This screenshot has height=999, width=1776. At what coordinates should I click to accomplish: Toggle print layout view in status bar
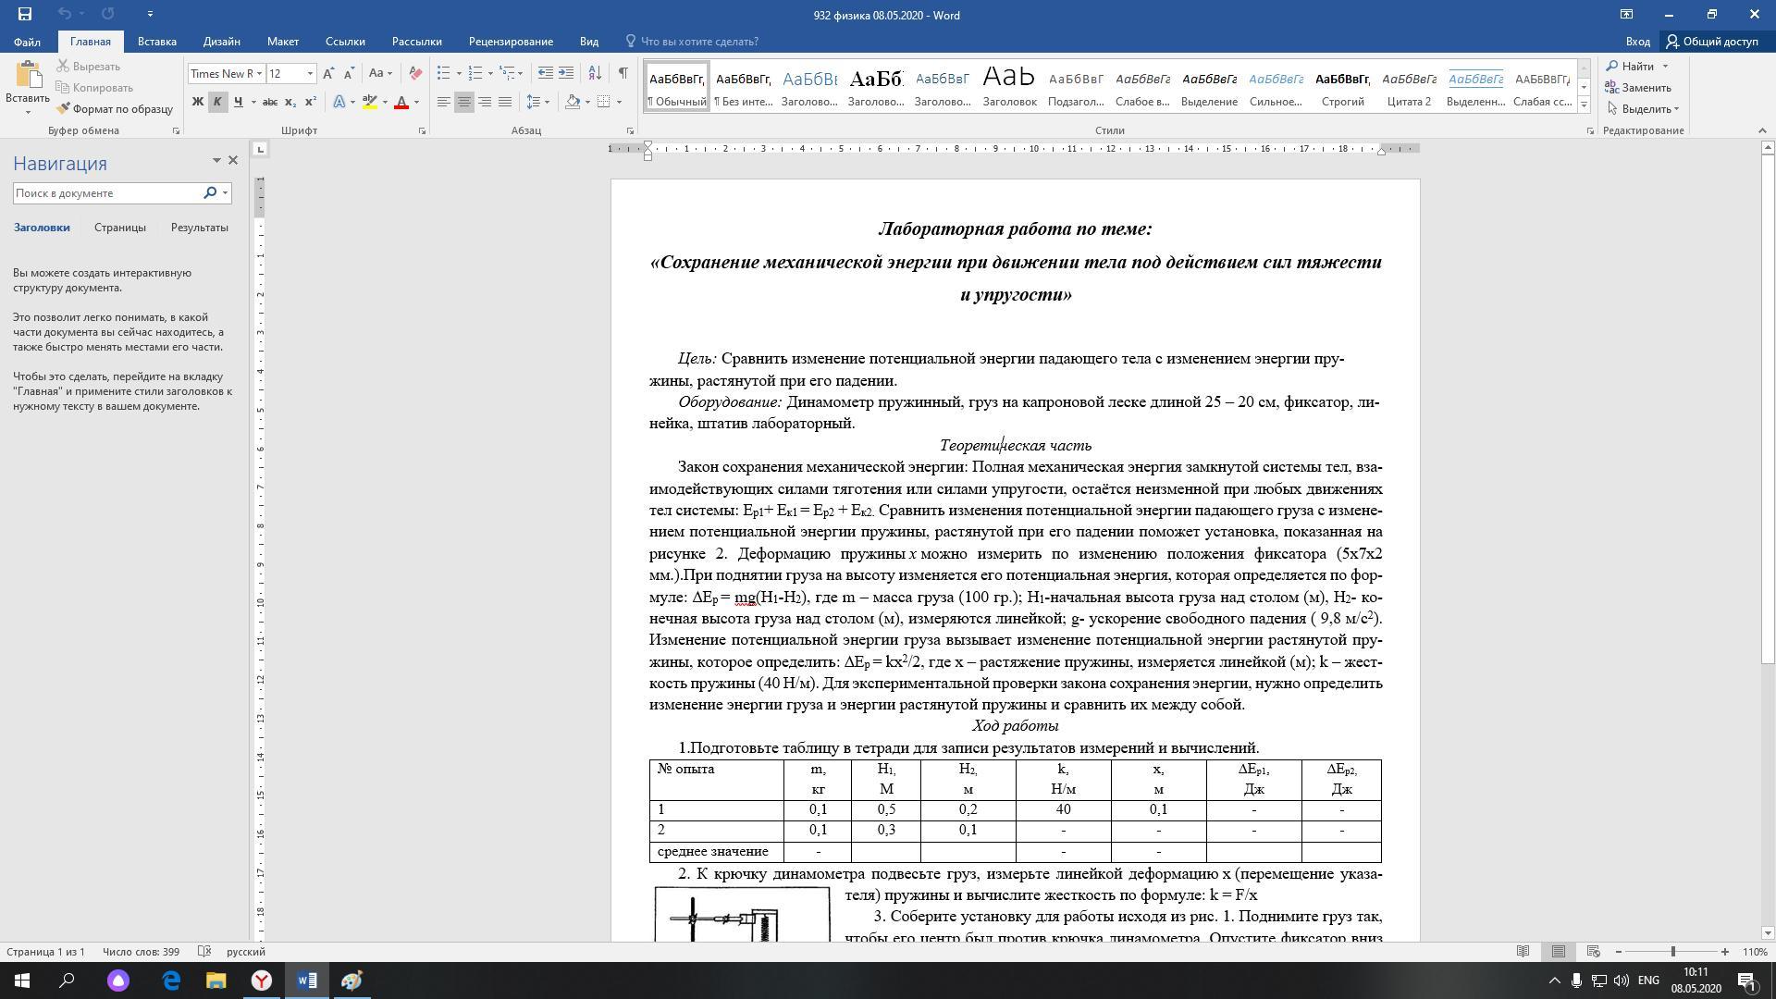[x=1559, y=952]
